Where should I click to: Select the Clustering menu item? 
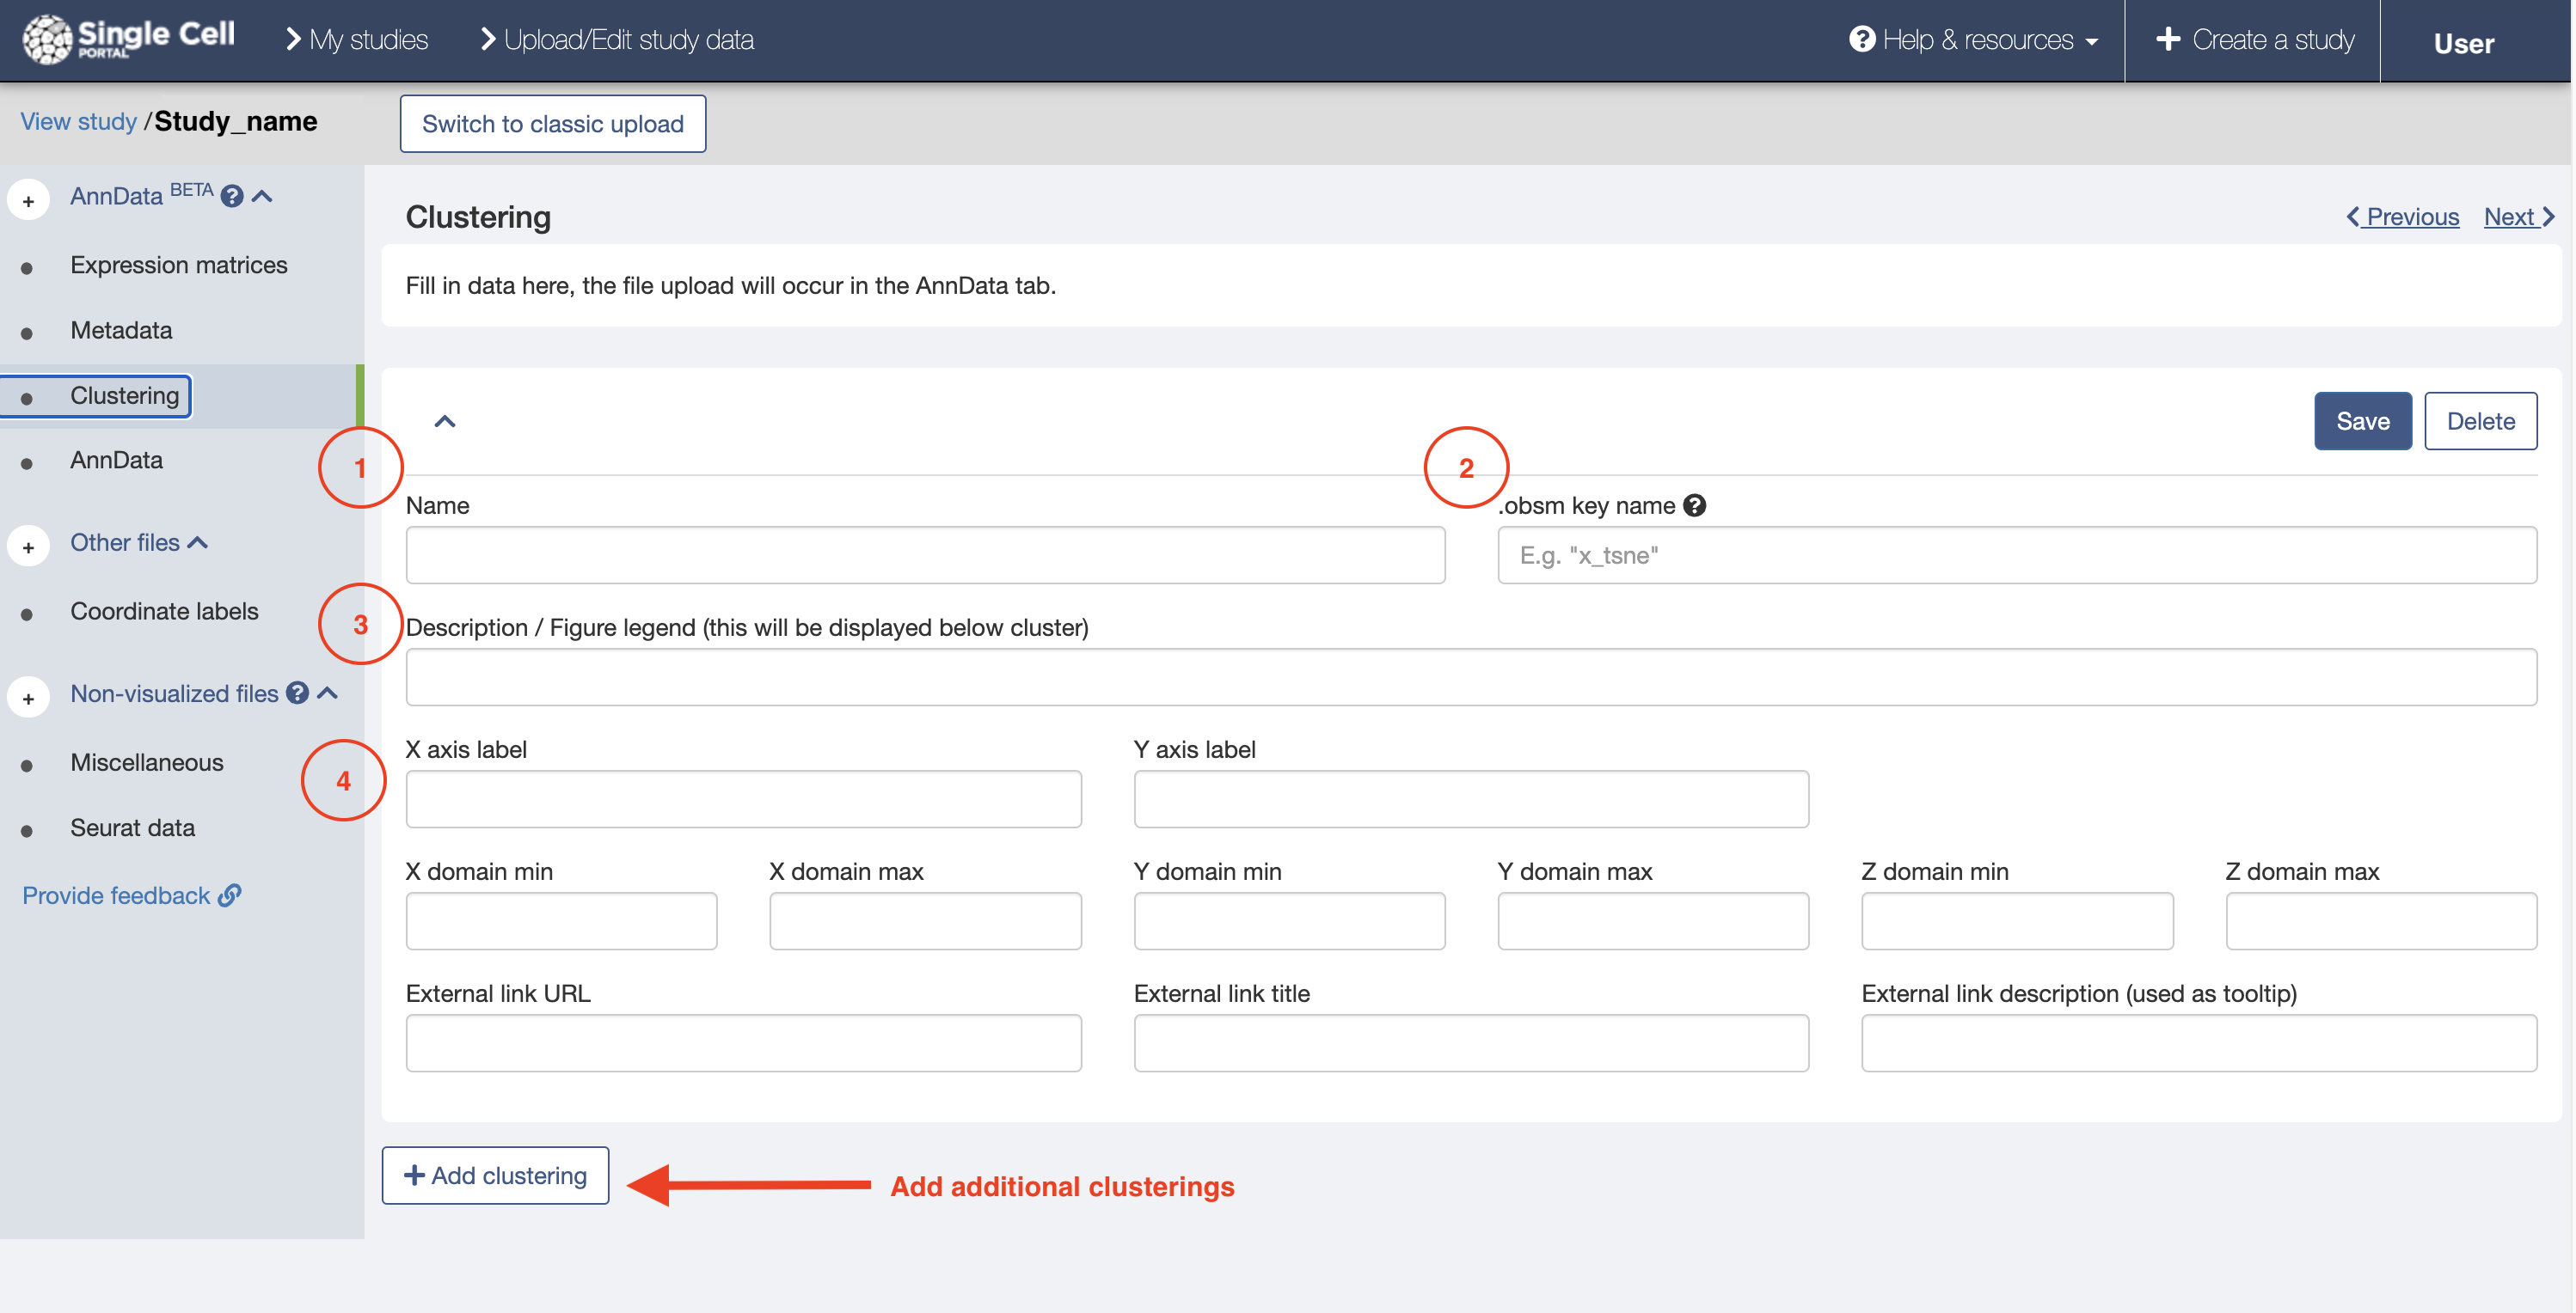[124, 394]
